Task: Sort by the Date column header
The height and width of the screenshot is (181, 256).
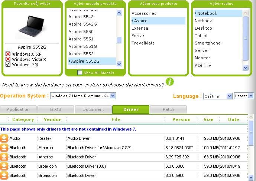Action: (233, 119)
